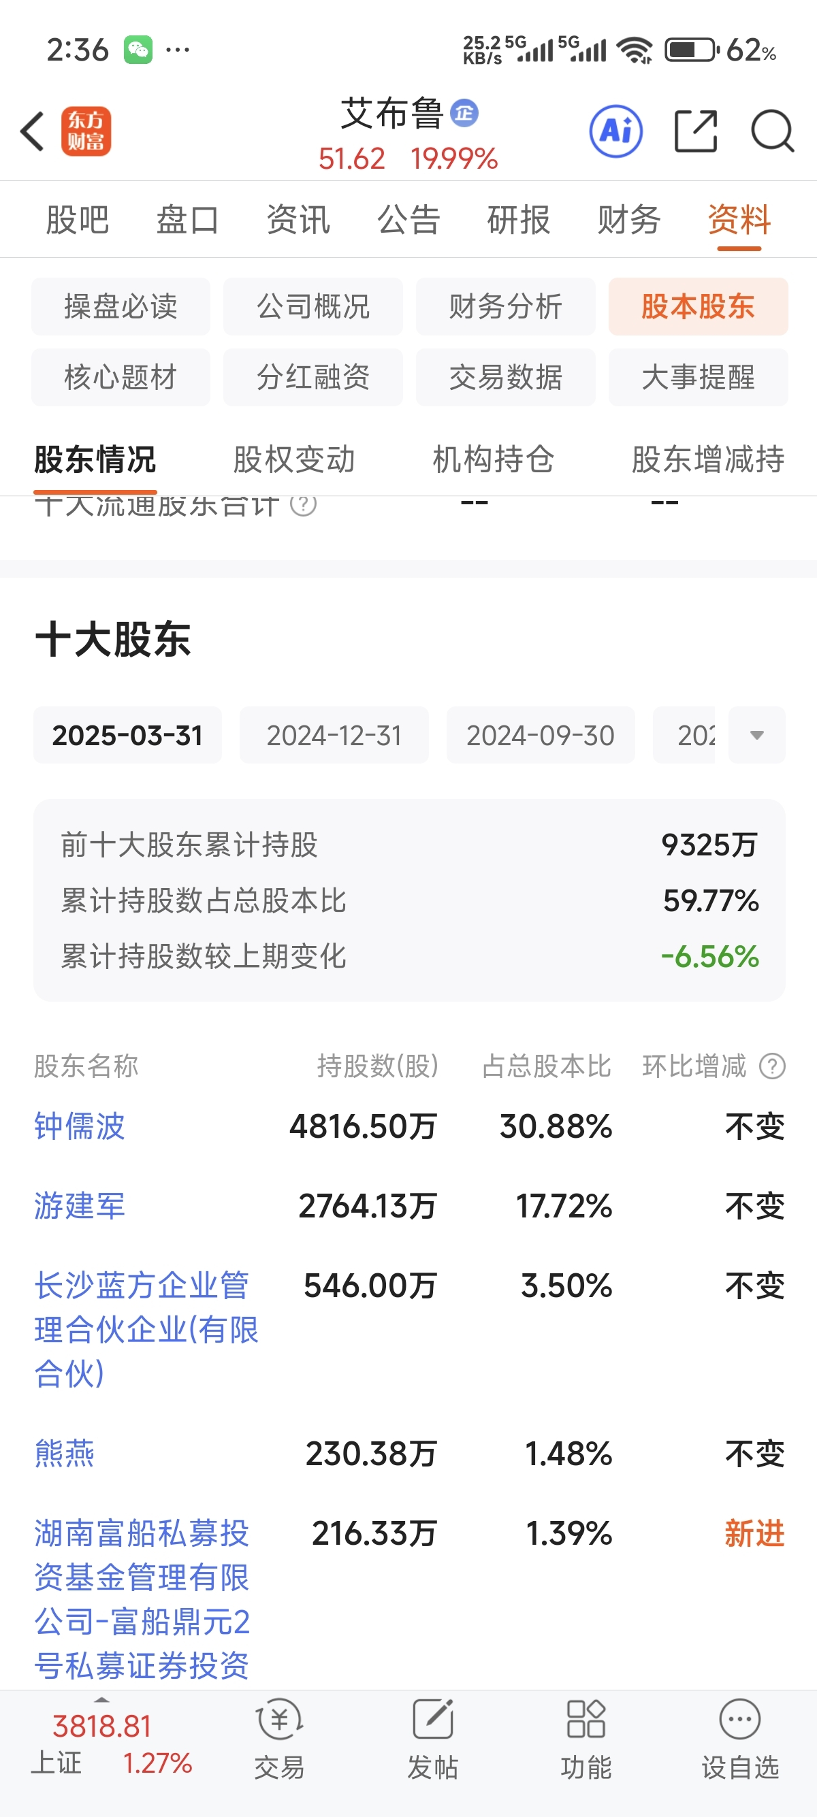This screenshot has width=817, height=1817.
Task: Open 发帖 compose icon
Action: click(x=432, y=1739)
